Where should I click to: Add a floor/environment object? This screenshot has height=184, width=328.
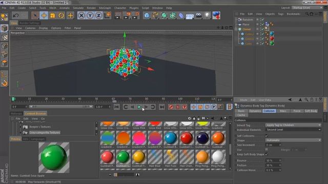(x=190, y=16)
